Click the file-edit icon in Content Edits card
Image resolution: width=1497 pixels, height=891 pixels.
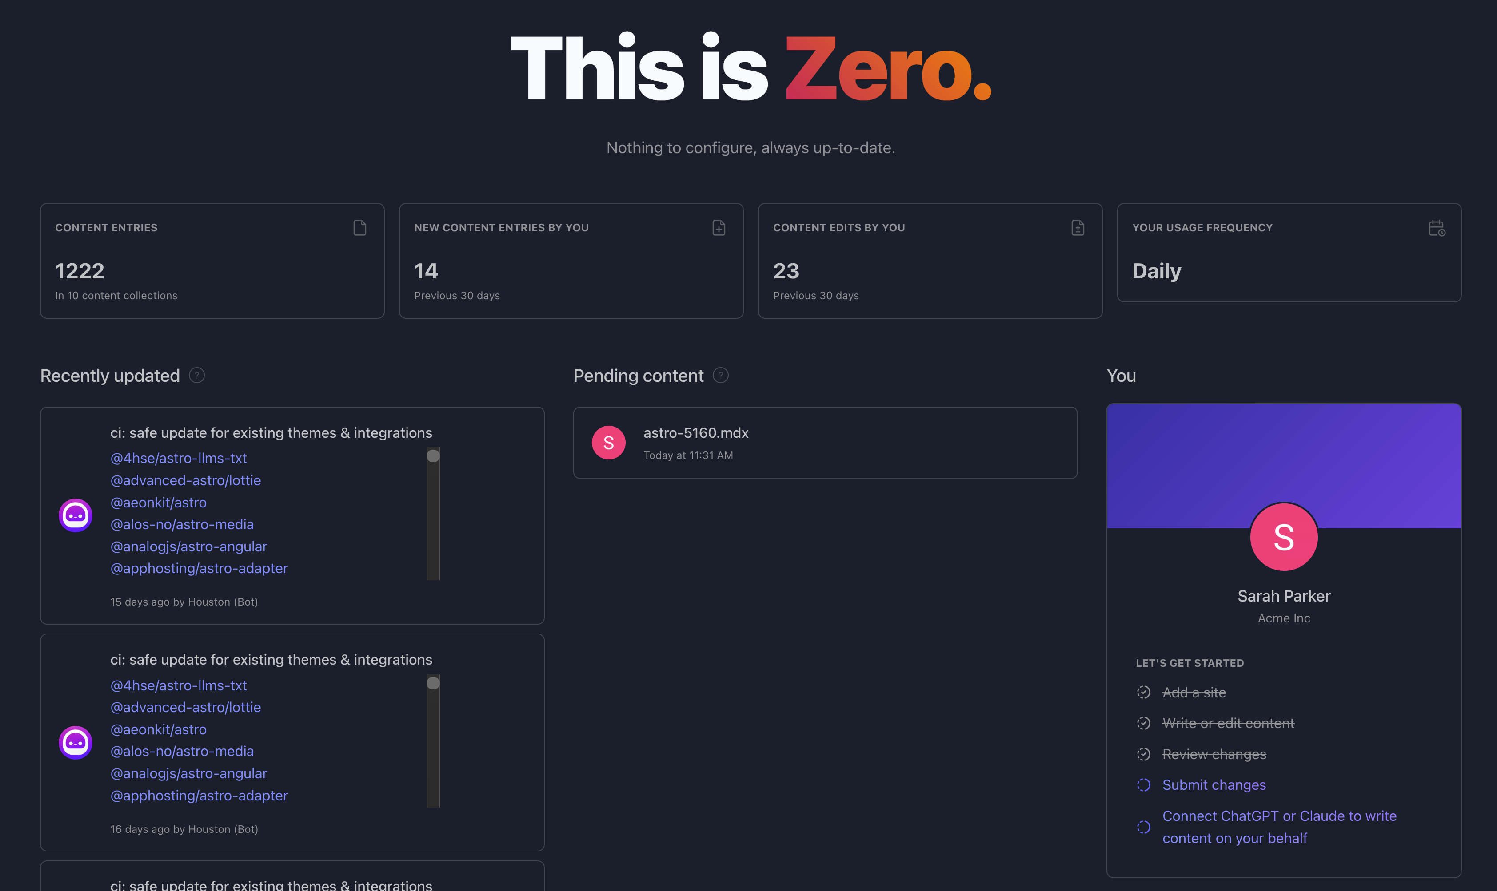point(1078,228)
